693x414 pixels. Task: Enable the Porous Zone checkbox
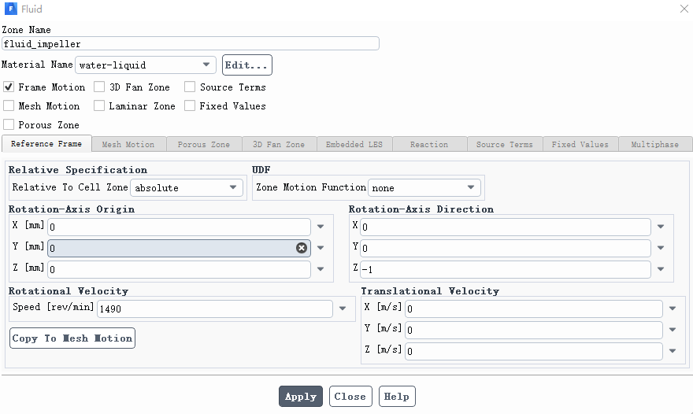(9, 125)
